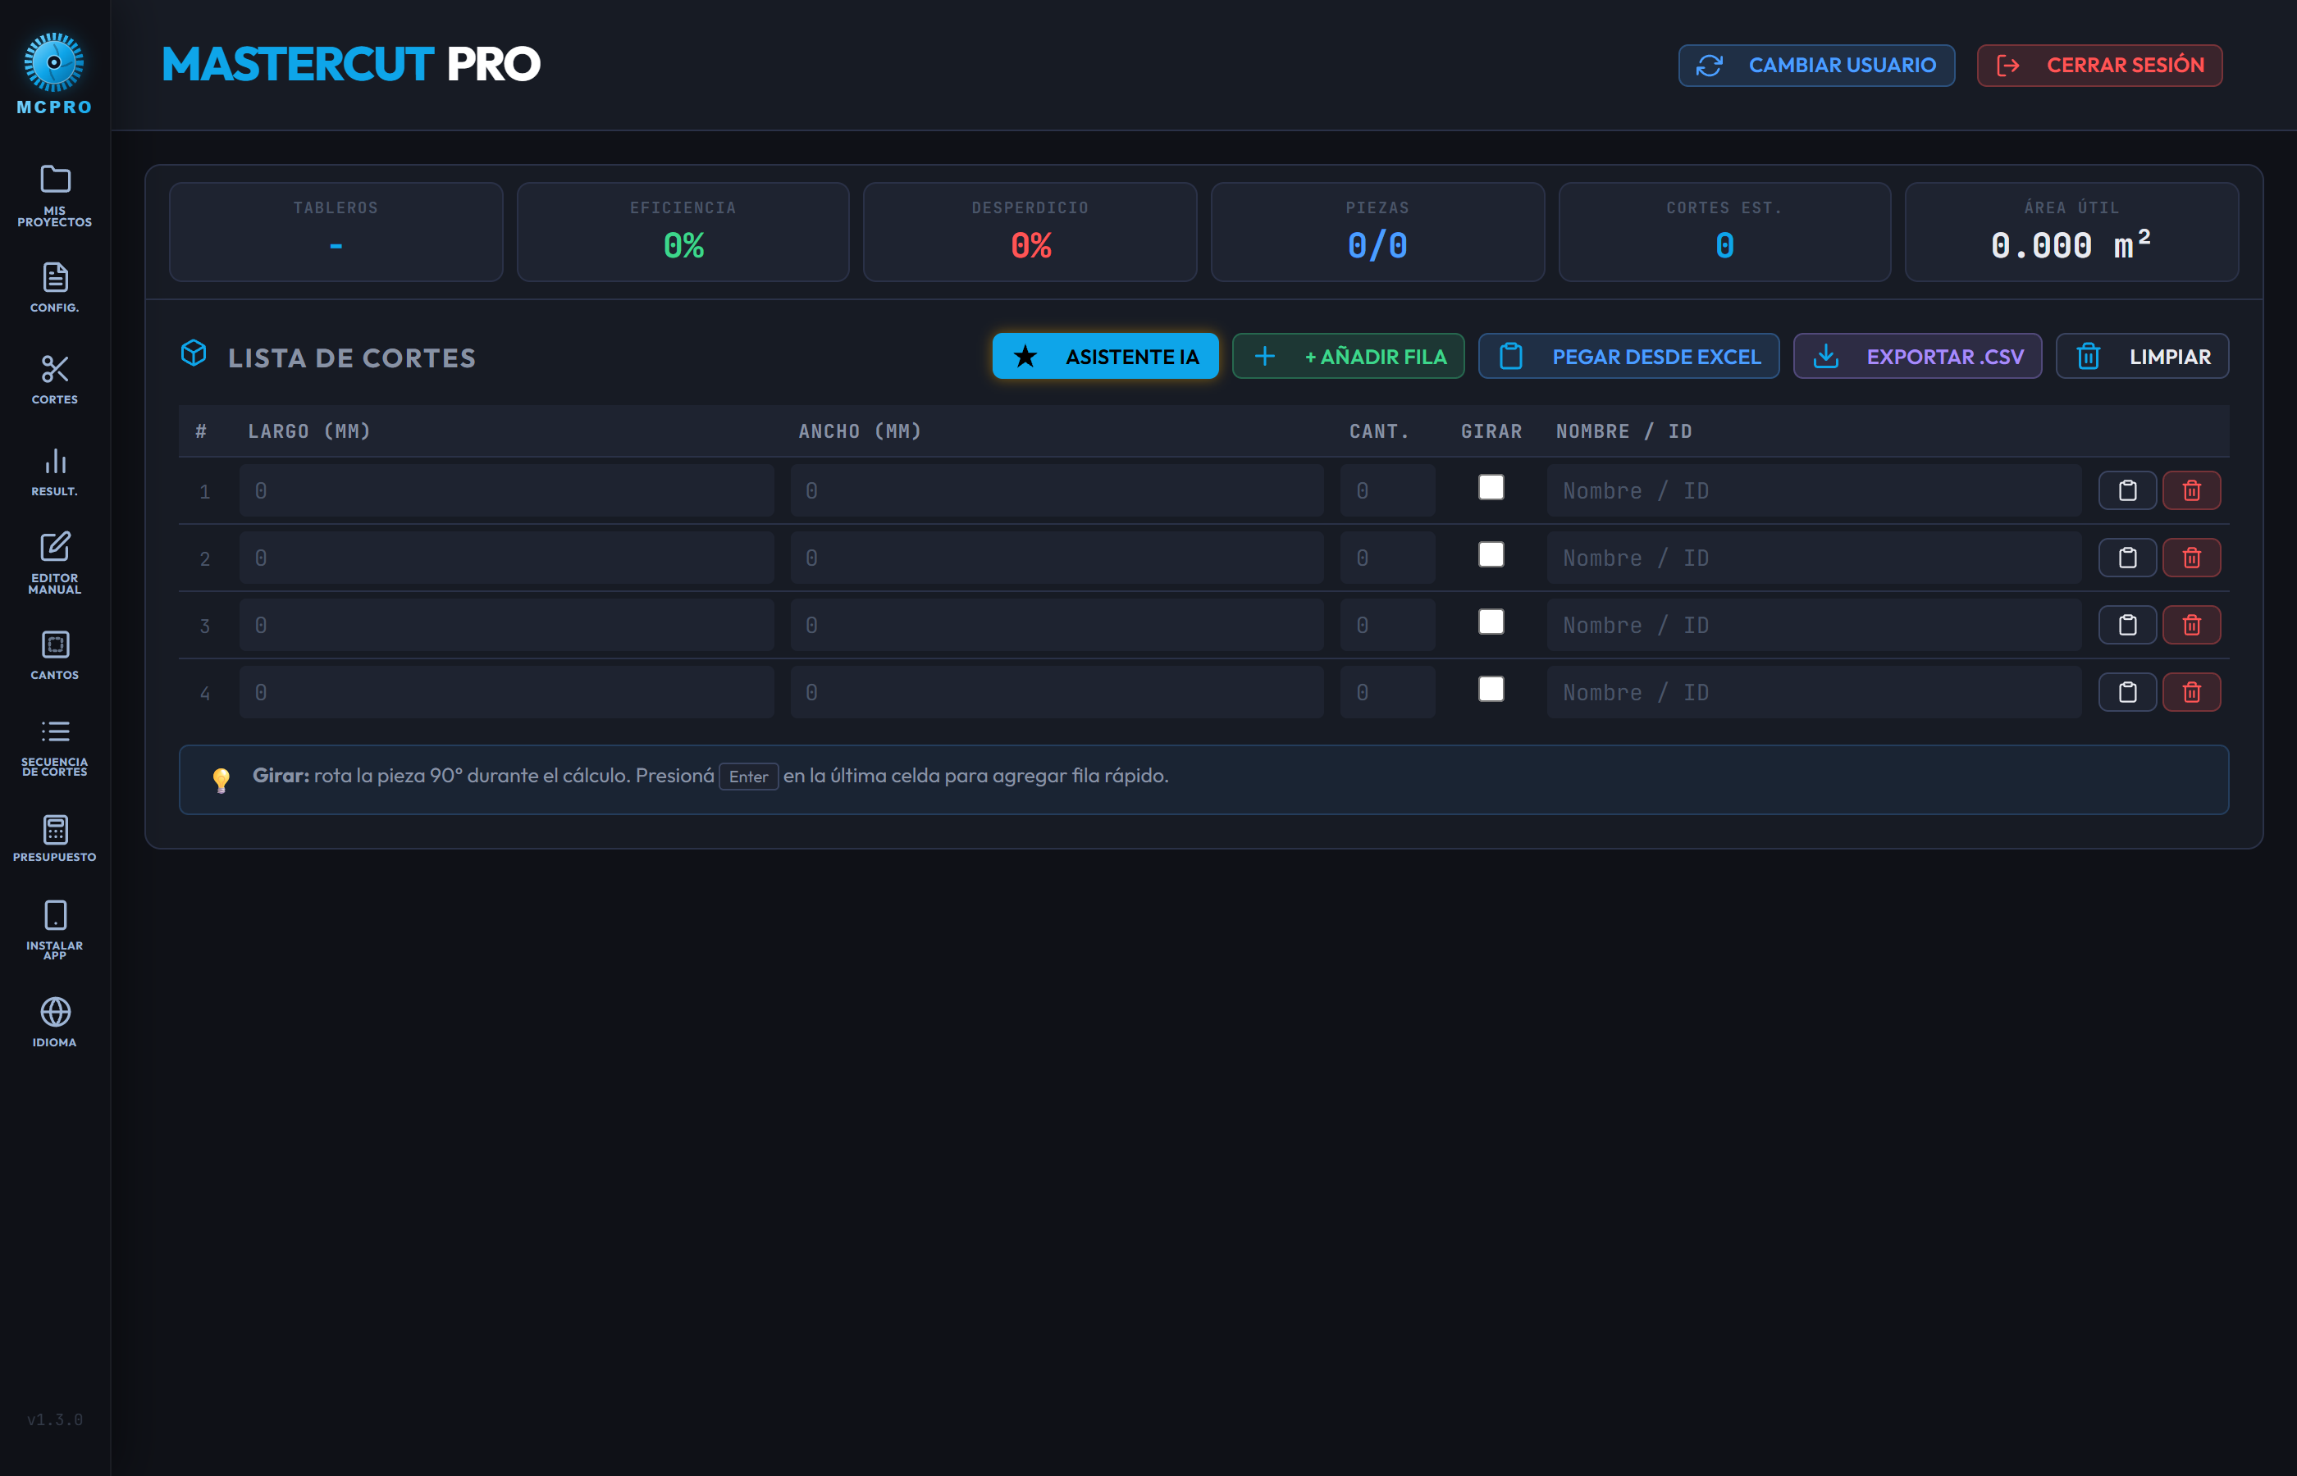Open the Idioma globe icon
This screenshot has width=2297, height=1476.
click(55, 1012)
